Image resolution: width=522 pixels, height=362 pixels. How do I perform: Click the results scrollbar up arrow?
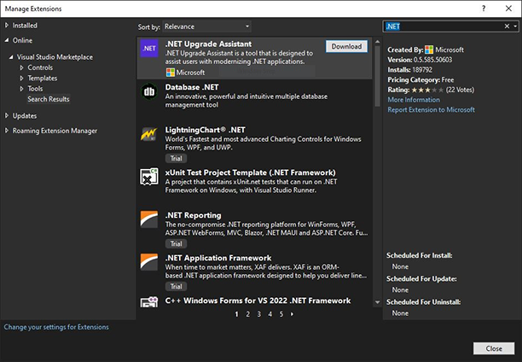pos(377,42)
